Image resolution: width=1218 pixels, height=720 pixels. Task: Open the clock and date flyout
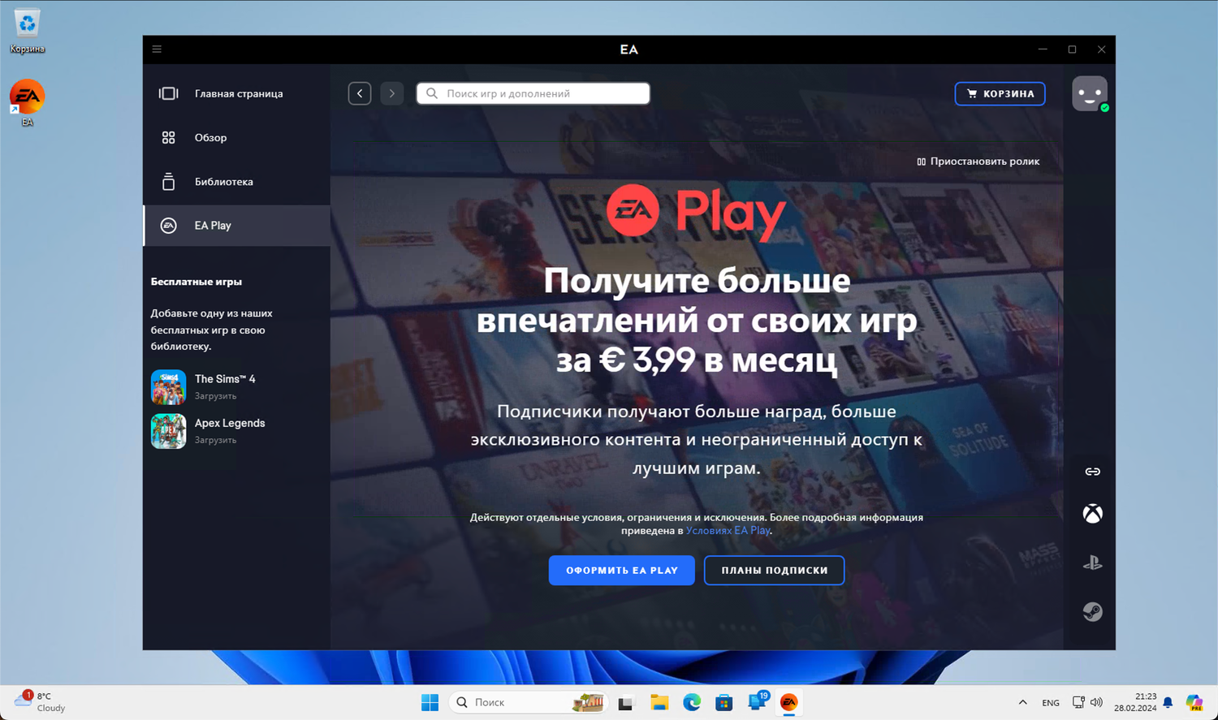pyautogui.click(x=1135, y=702)
